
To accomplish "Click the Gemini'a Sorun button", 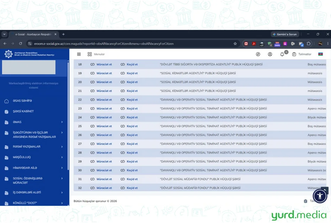I will (x=285, y=34).
